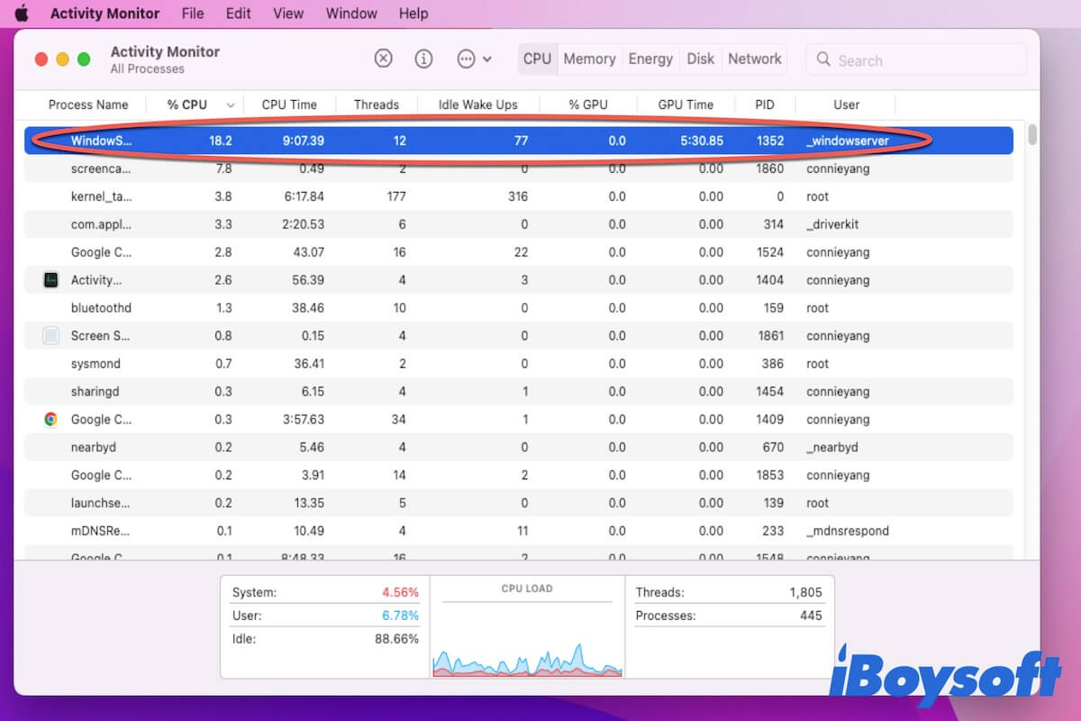Click the Screen Sharing process icon
The height and width of the screenshot is (721, 1081).
(x=51, y=336)
